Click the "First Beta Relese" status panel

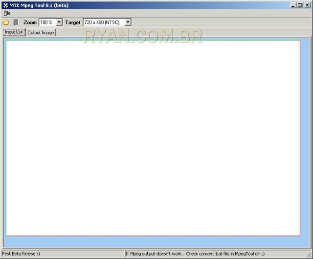pyautogui.click(x=62, y=254)
